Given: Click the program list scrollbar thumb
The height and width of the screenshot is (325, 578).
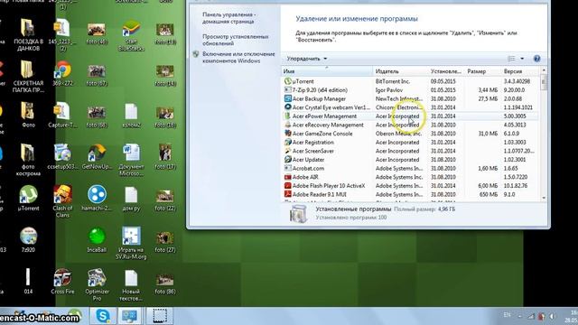Looking at the screenshot, I should (544, 82).
